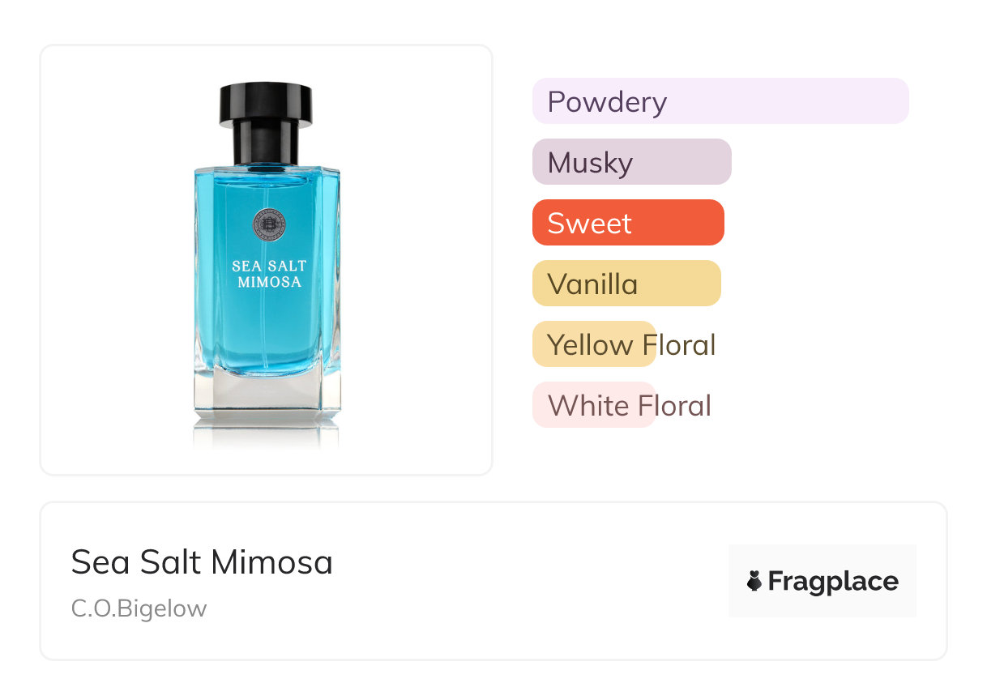The image size is (987, 700).
Task: Choose the Vanilla accord bar
Action: [x=626, y=284]
